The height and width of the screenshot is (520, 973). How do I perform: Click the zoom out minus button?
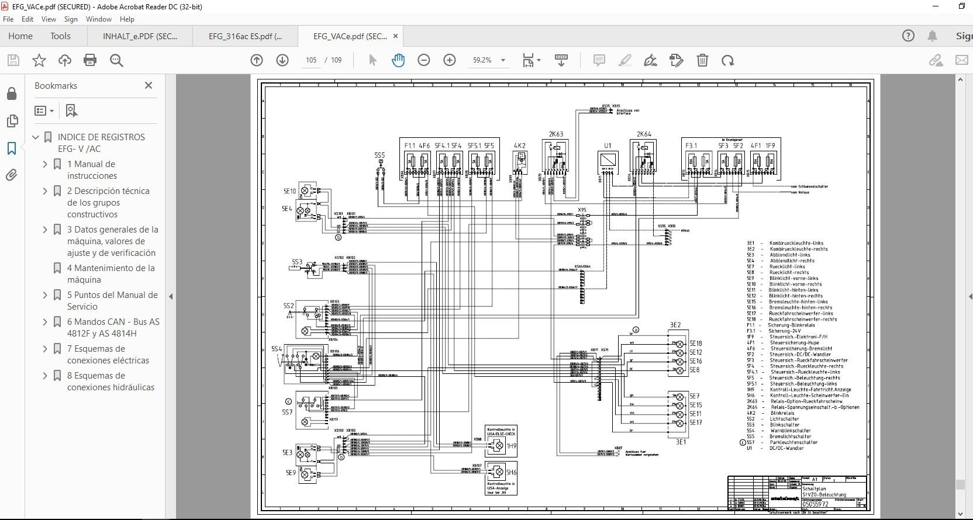coord(424,60)
